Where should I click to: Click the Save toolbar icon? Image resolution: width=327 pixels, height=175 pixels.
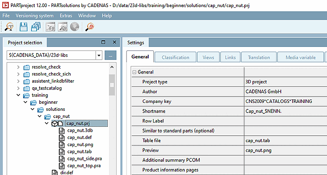coord(23,27)
